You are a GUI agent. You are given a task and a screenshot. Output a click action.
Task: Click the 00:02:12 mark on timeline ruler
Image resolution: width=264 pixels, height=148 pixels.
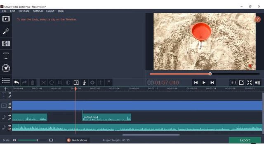pyautogui.click(x=153, y=88)
